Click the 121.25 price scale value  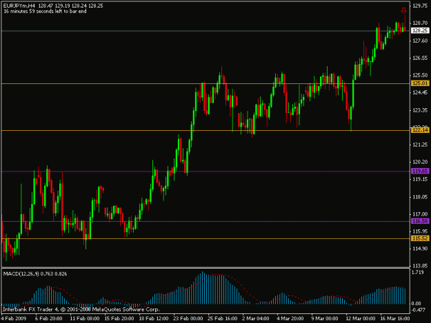point(420,145)
